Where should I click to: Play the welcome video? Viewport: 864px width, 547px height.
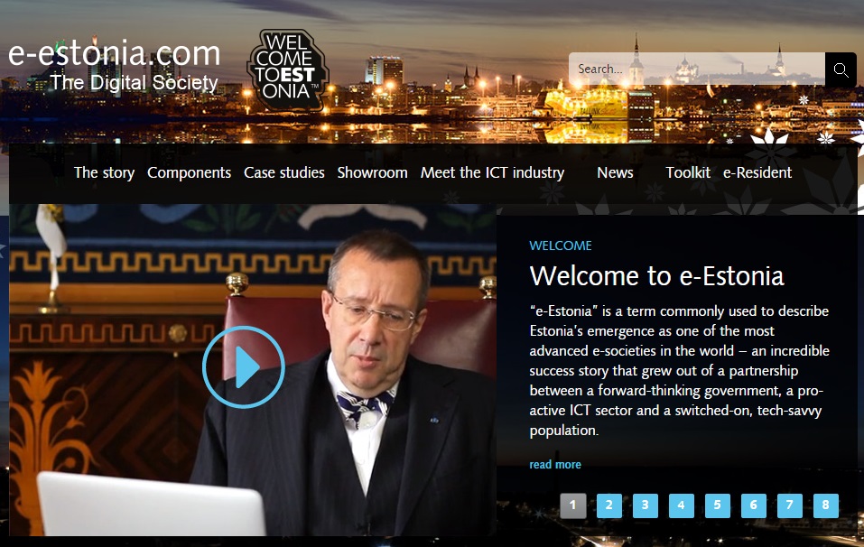click(244, 366)
